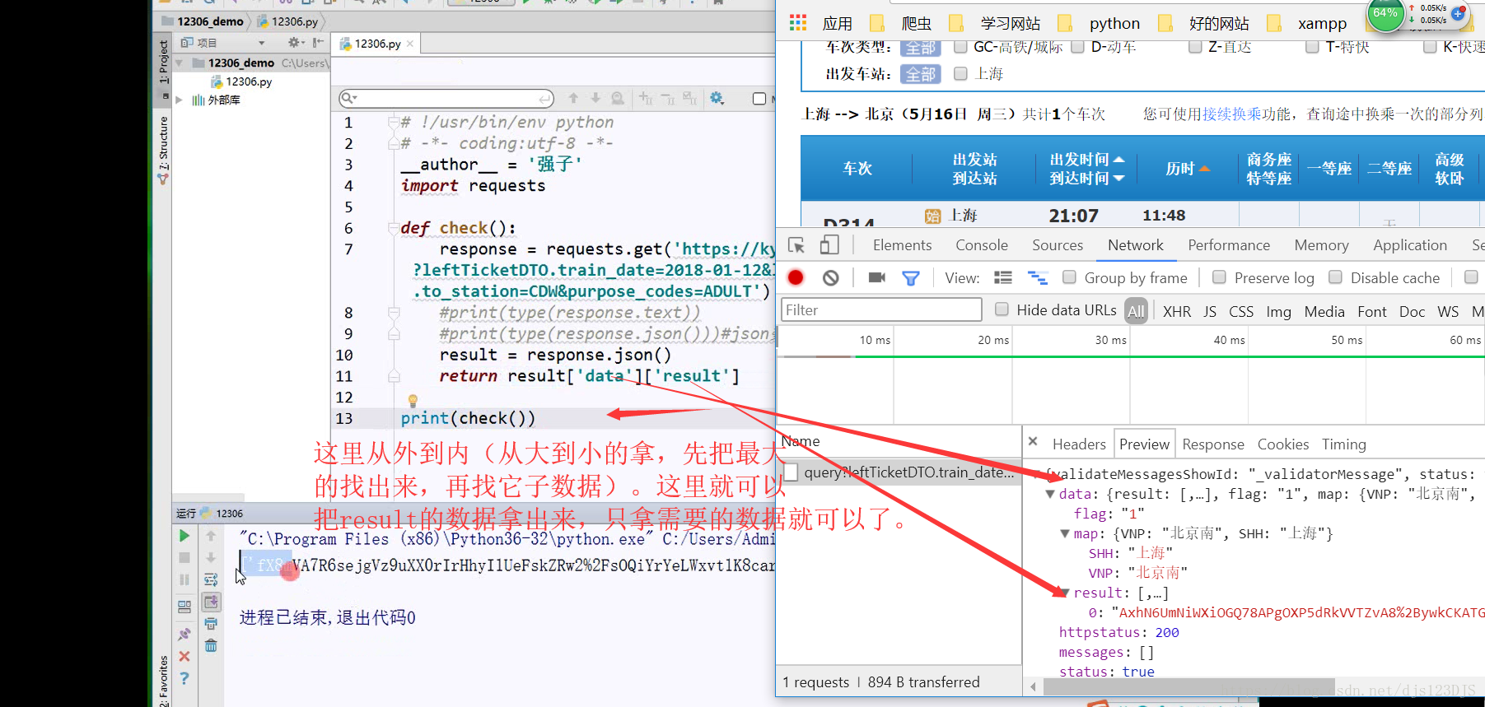The image size is (1485, 707).
Task: Clear network log with circle-slash icon
Action: [830, 278]
